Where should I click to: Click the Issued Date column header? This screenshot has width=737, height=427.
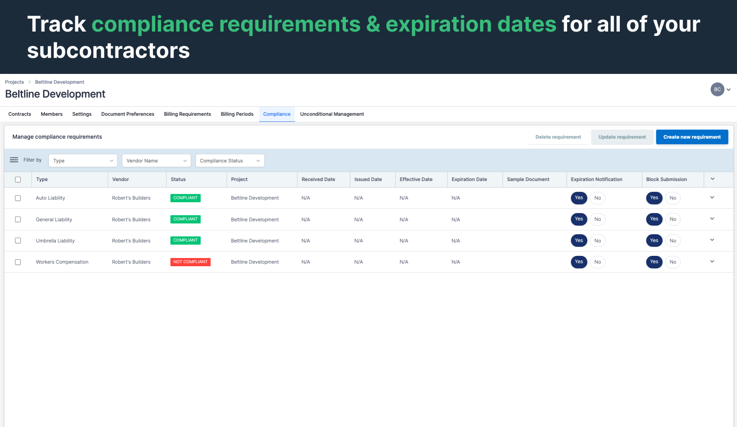[373, 179]
